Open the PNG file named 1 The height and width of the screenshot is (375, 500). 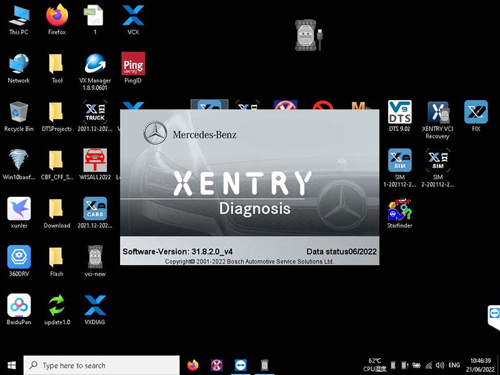[x=95, y=20]
